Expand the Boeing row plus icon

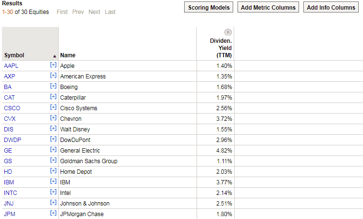(53, 86)
